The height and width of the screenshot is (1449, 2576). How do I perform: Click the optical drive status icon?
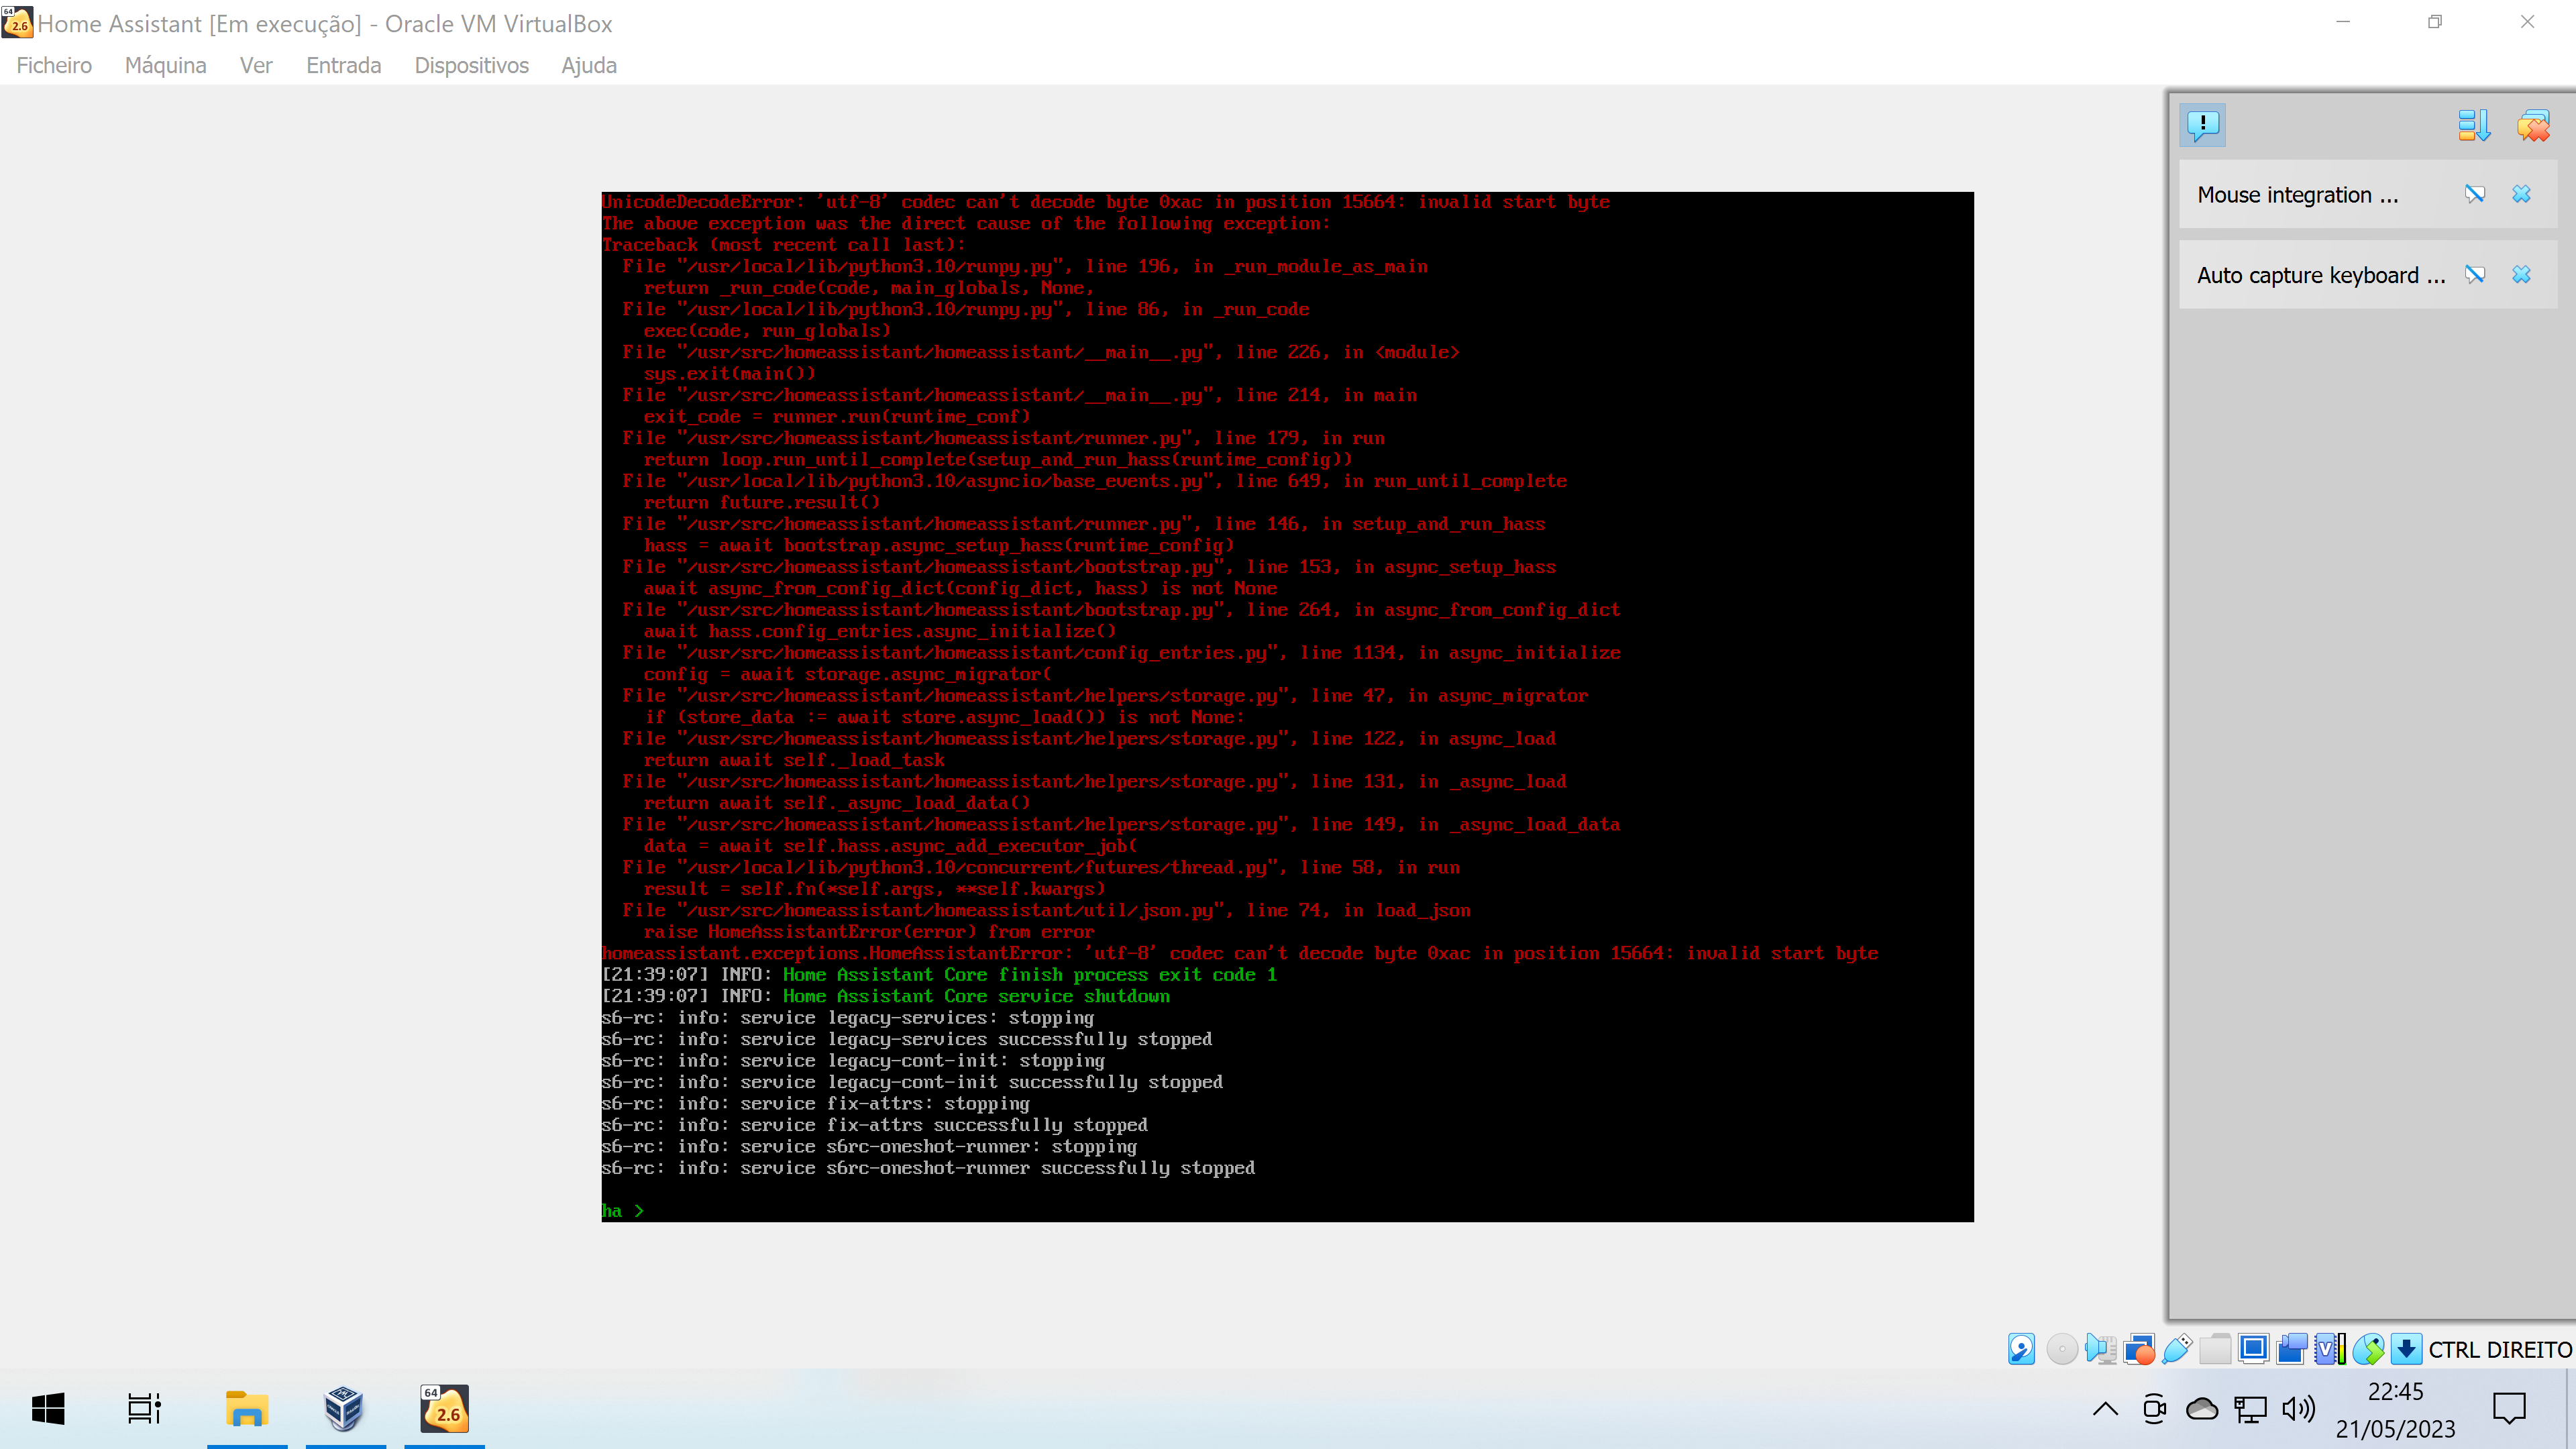pyautogui.click(x=2062, y=1349)
